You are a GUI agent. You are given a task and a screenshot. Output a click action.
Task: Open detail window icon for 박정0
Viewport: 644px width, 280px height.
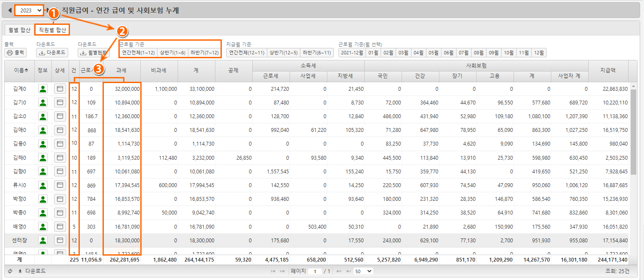coord(60,199)
